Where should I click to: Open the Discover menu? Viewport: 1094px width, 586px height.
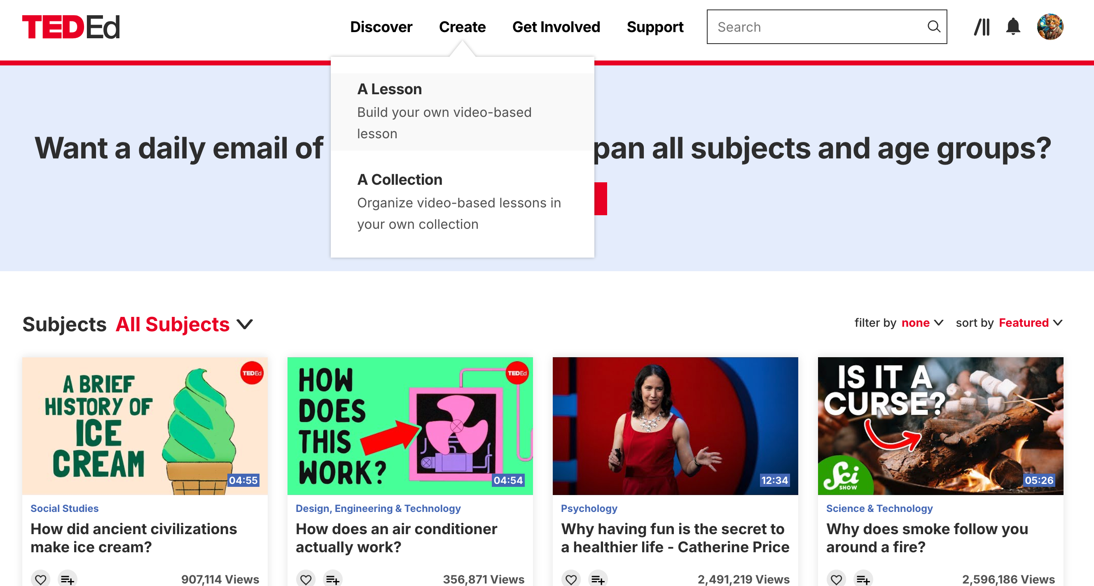pos(381,27)
